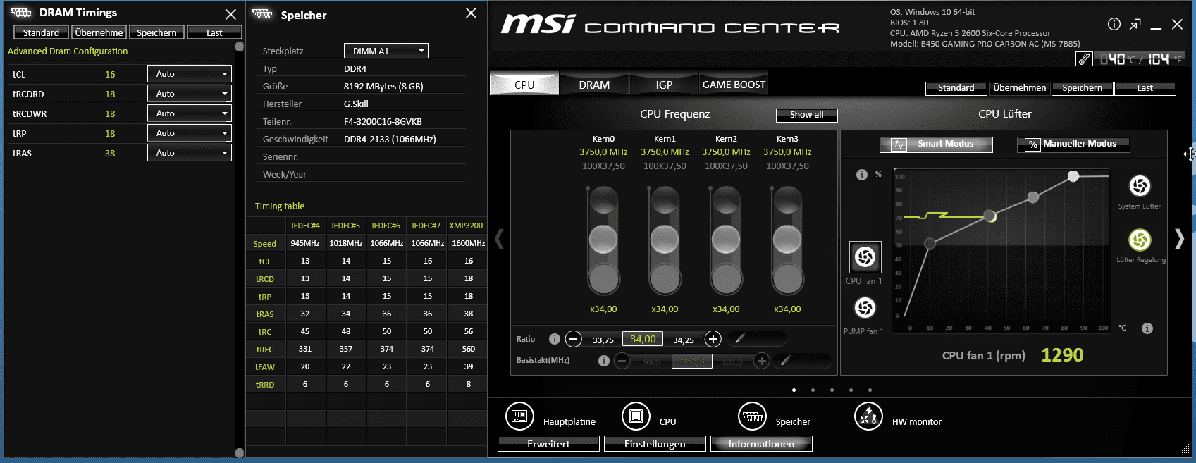Click the highest fan curve point

[x=1073, y=176]
